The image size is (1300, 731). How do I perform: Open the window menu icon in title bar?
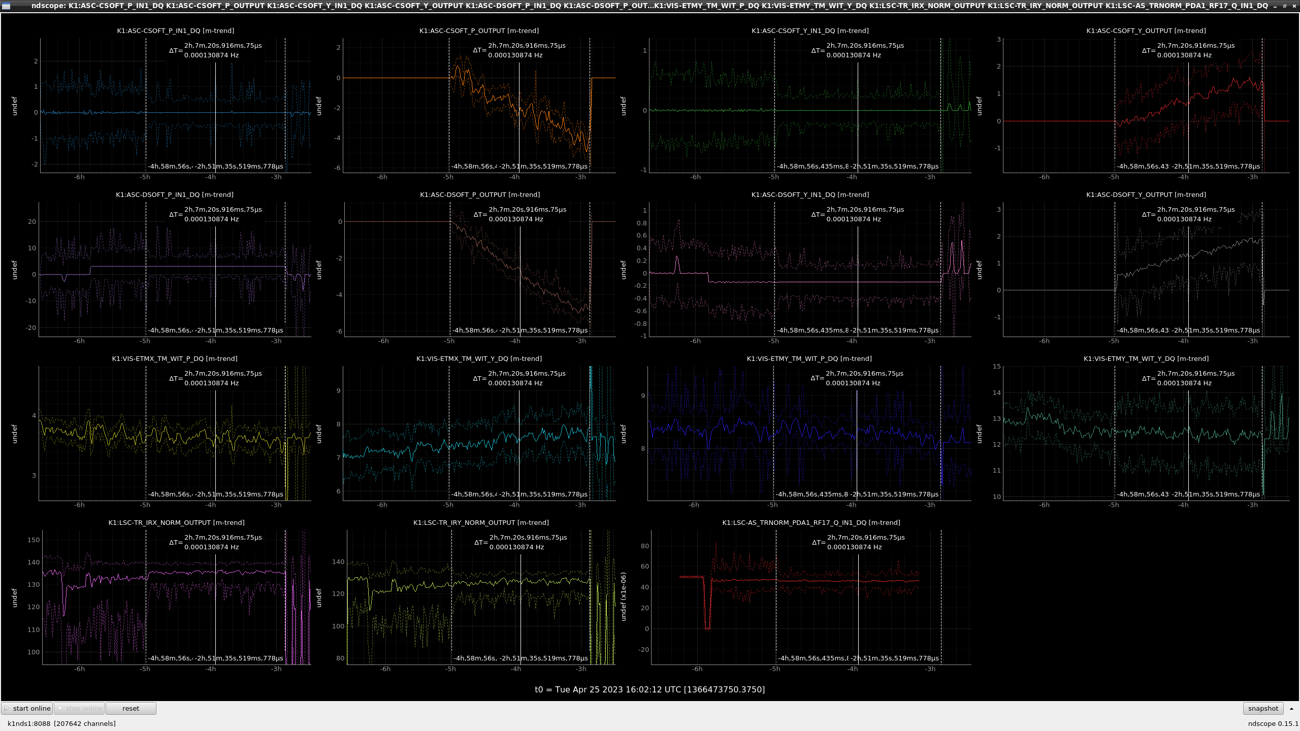click(6, 6)
